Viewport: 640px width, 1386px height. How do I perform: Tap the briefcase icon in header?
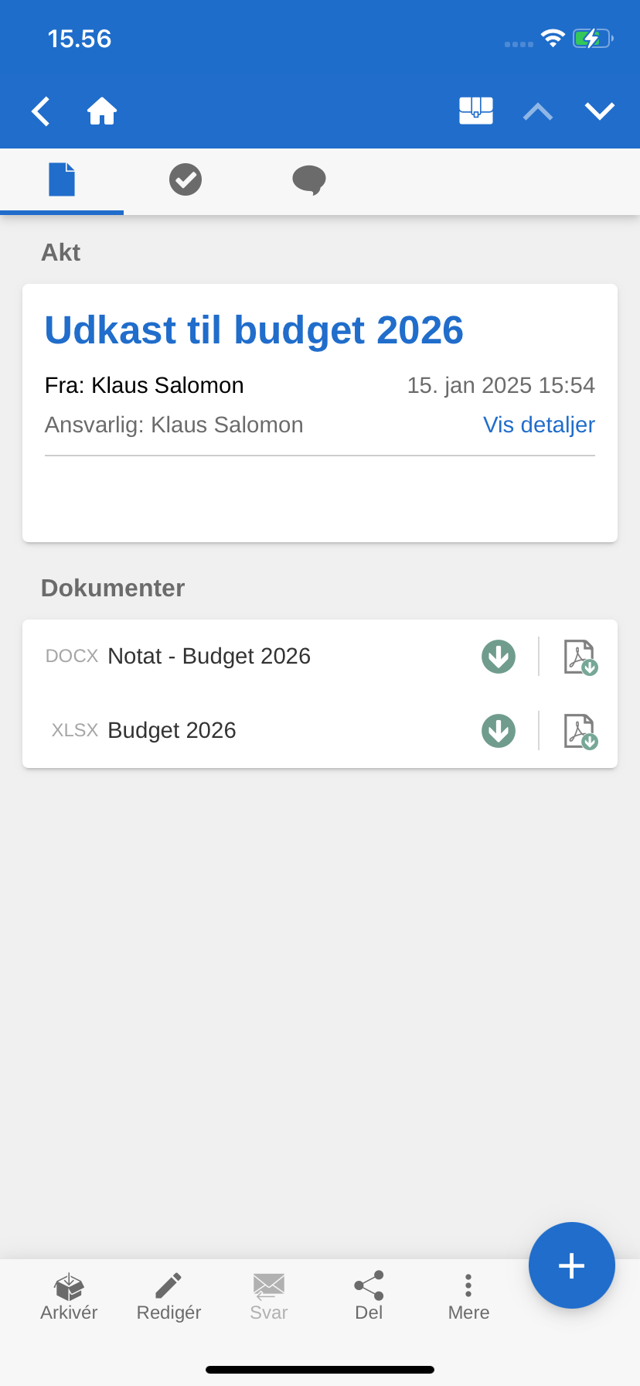coord(476,111)
